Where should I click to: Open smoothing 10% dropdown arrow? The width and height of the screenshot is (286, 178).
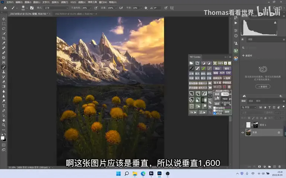coord(141,8)
